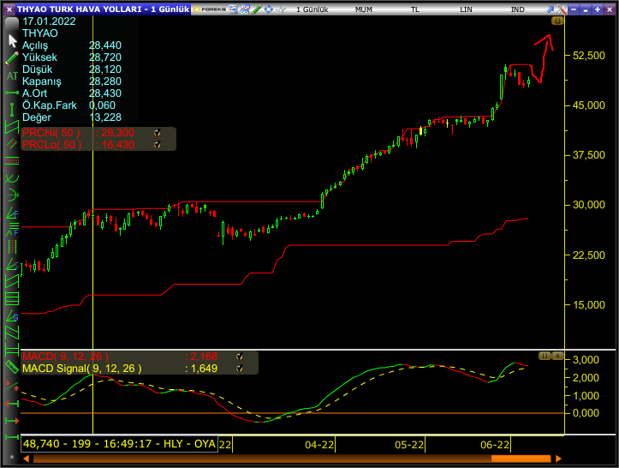The height and width of the screenshot is (468, 619).
Task: Toggle the PRCHi(50) indicator checkmark
Action: [x=158, y=133]
